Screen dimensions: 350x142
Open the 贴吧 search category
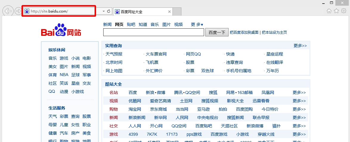click(x=131, y=24)
